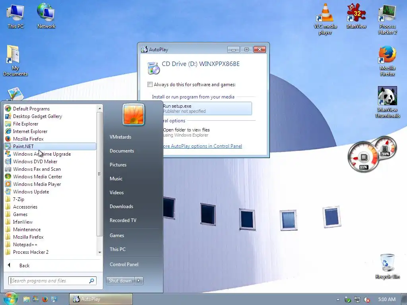This screenshot has width=407, height=305.
Task: Launch Paint.NET from program list
Action: click(50, 146)
